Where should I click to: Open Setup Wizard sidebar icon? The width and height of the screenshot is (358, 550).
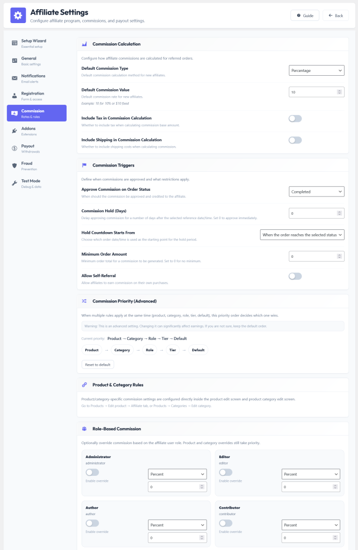[14, 43]
